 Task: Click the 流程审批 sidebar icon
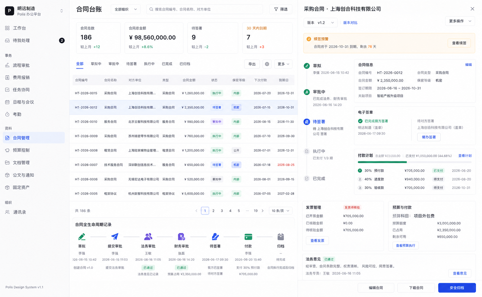coord(7,65)
